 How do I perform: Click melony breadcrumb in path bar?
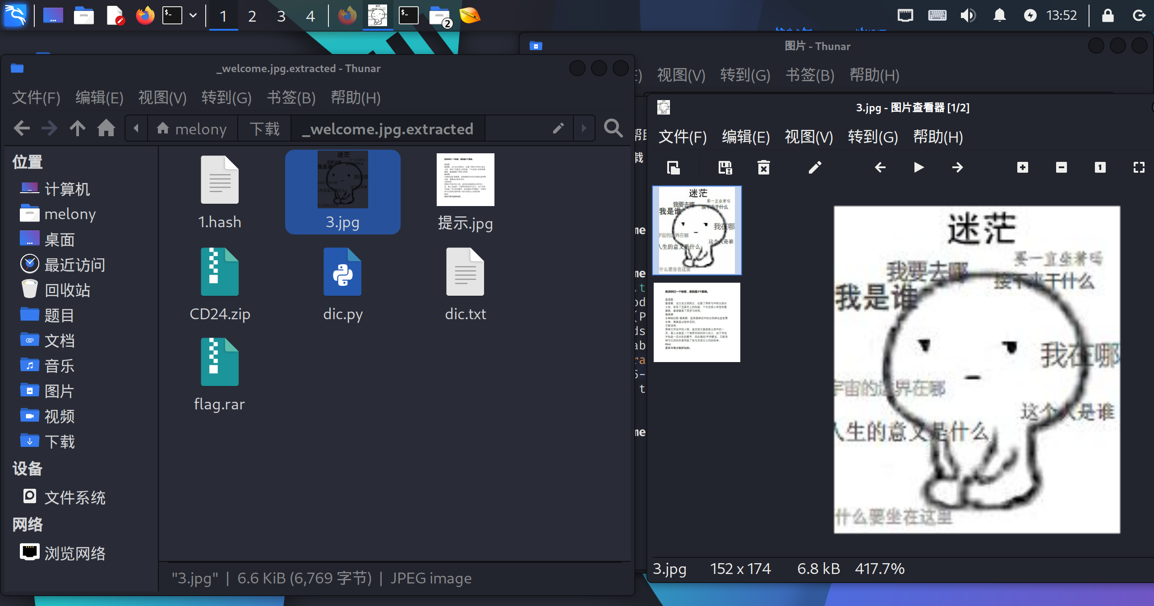click(x=192, y=129)
